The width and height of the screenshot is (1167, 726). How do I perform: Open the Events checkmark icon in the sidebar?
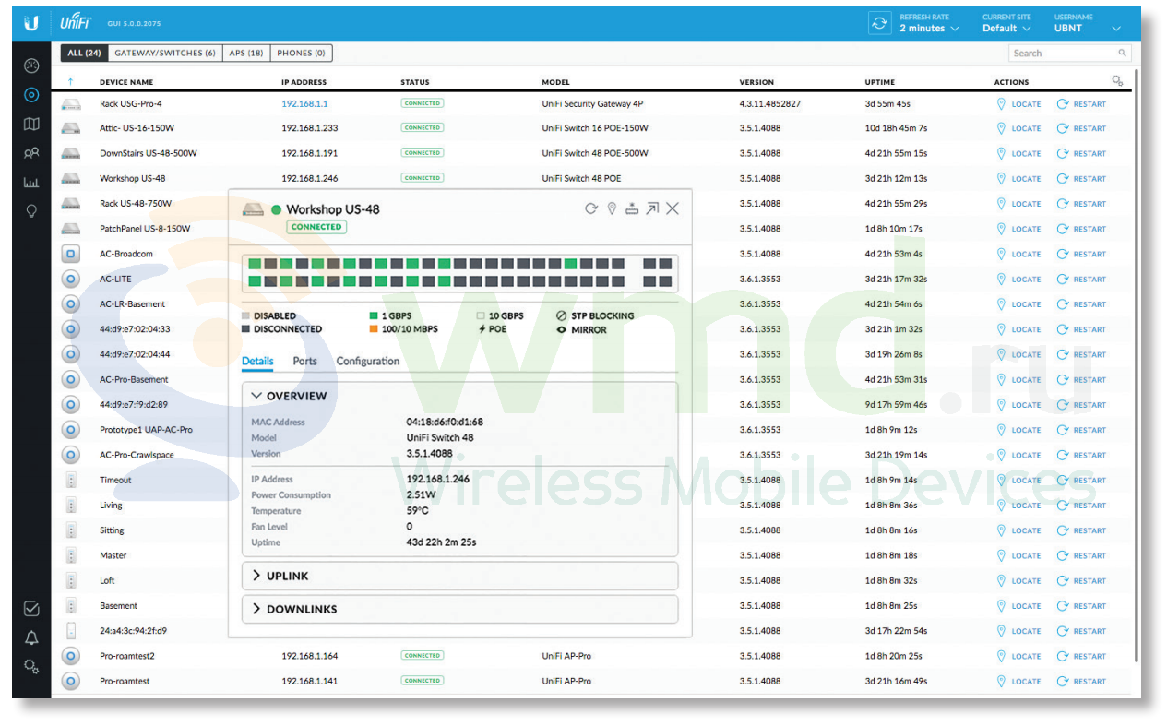pos(31,609)
